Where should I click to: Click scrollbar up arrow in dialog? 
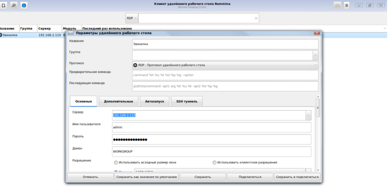tap(318, 97)
